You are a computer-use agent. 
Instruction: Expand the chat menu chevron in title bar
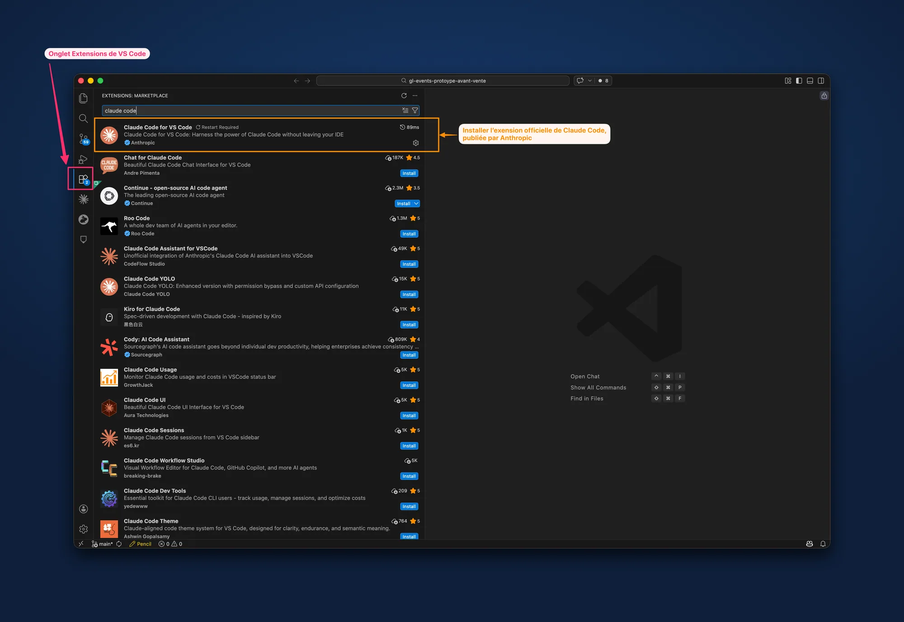[x=590, y=80]
